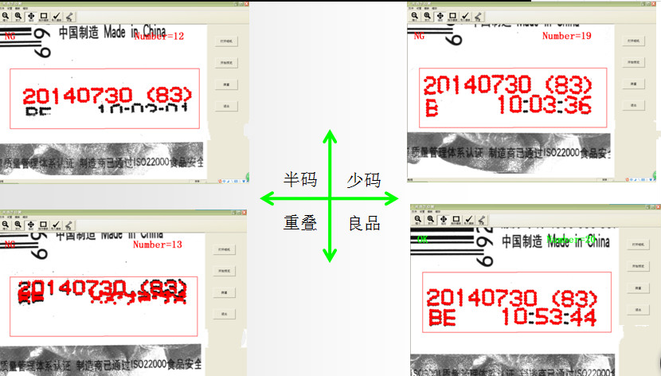Open first menu bar item in bottom-left window

tap(4, 217)
